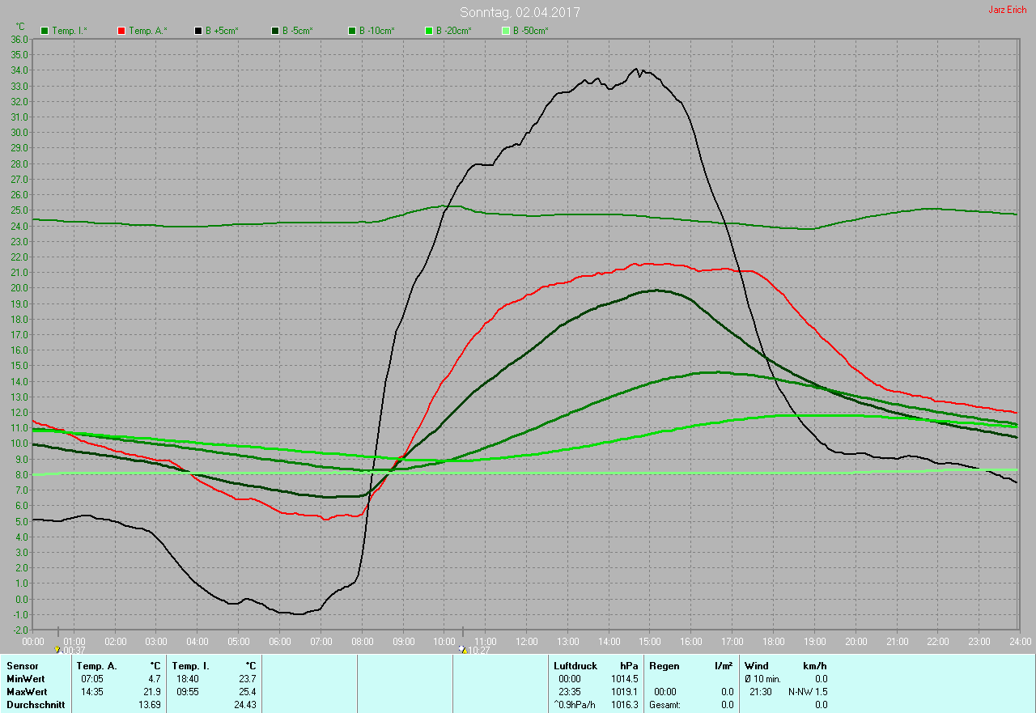The image size is (1036, 713).
Task: Click the N-NW 1.5 wind value
Action: click(808, 692)
